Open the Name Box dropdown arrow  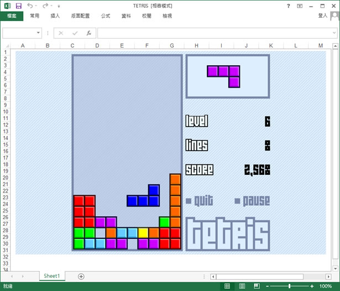click(x=38, y=33)
